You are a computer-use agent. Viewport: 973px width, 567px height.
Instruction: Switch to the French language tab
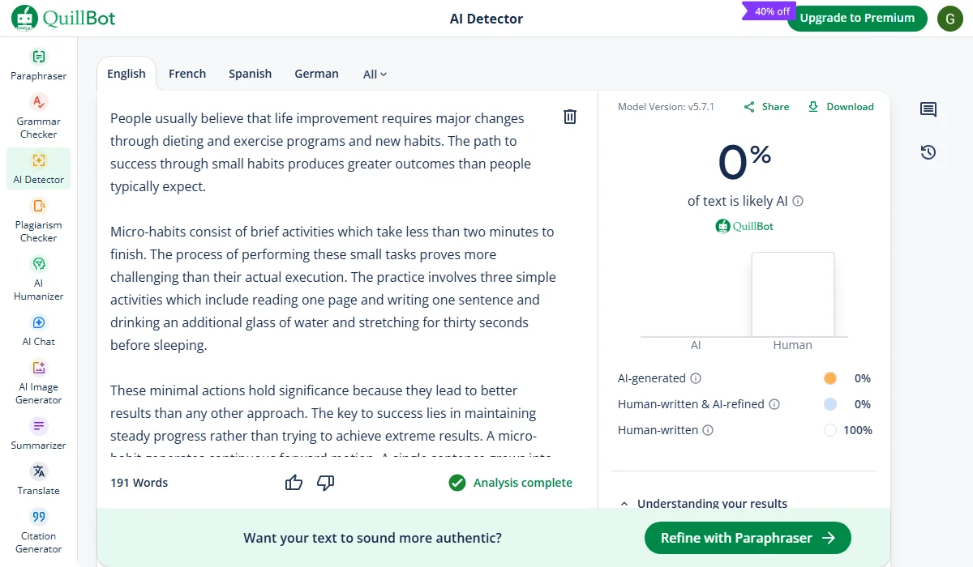point(187,74)
